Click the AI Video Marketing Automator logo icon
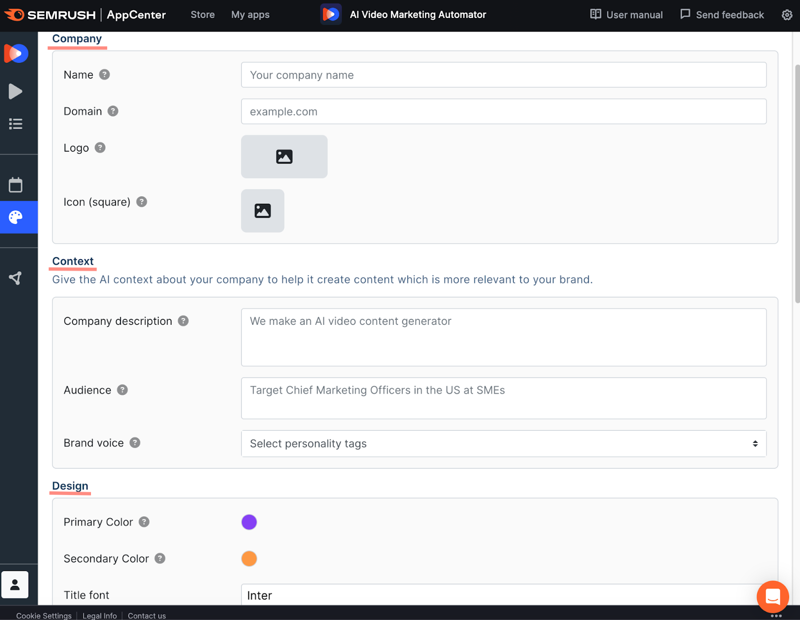This screenshot has width=800, height=620. (330, 14)
